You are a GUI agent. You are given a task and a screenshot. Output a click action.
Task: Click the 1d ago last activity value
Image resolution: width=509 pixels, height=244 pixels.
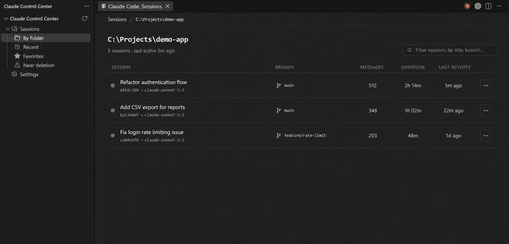(453, 135)
